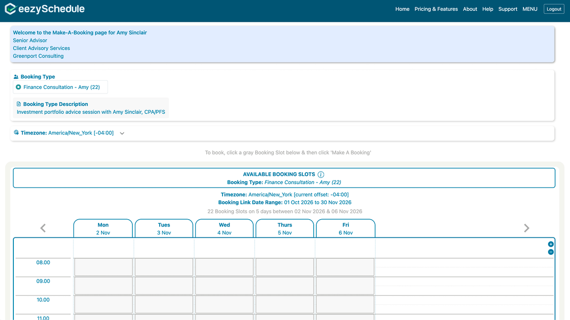The image size is (570, 320).
Task: Click the 09.00 time label
Action: coord(43,281)
